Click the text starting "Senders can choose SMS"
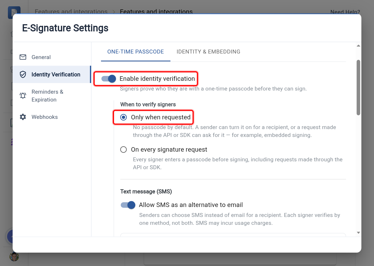This screenshot has height=266, width=374. 240,219
